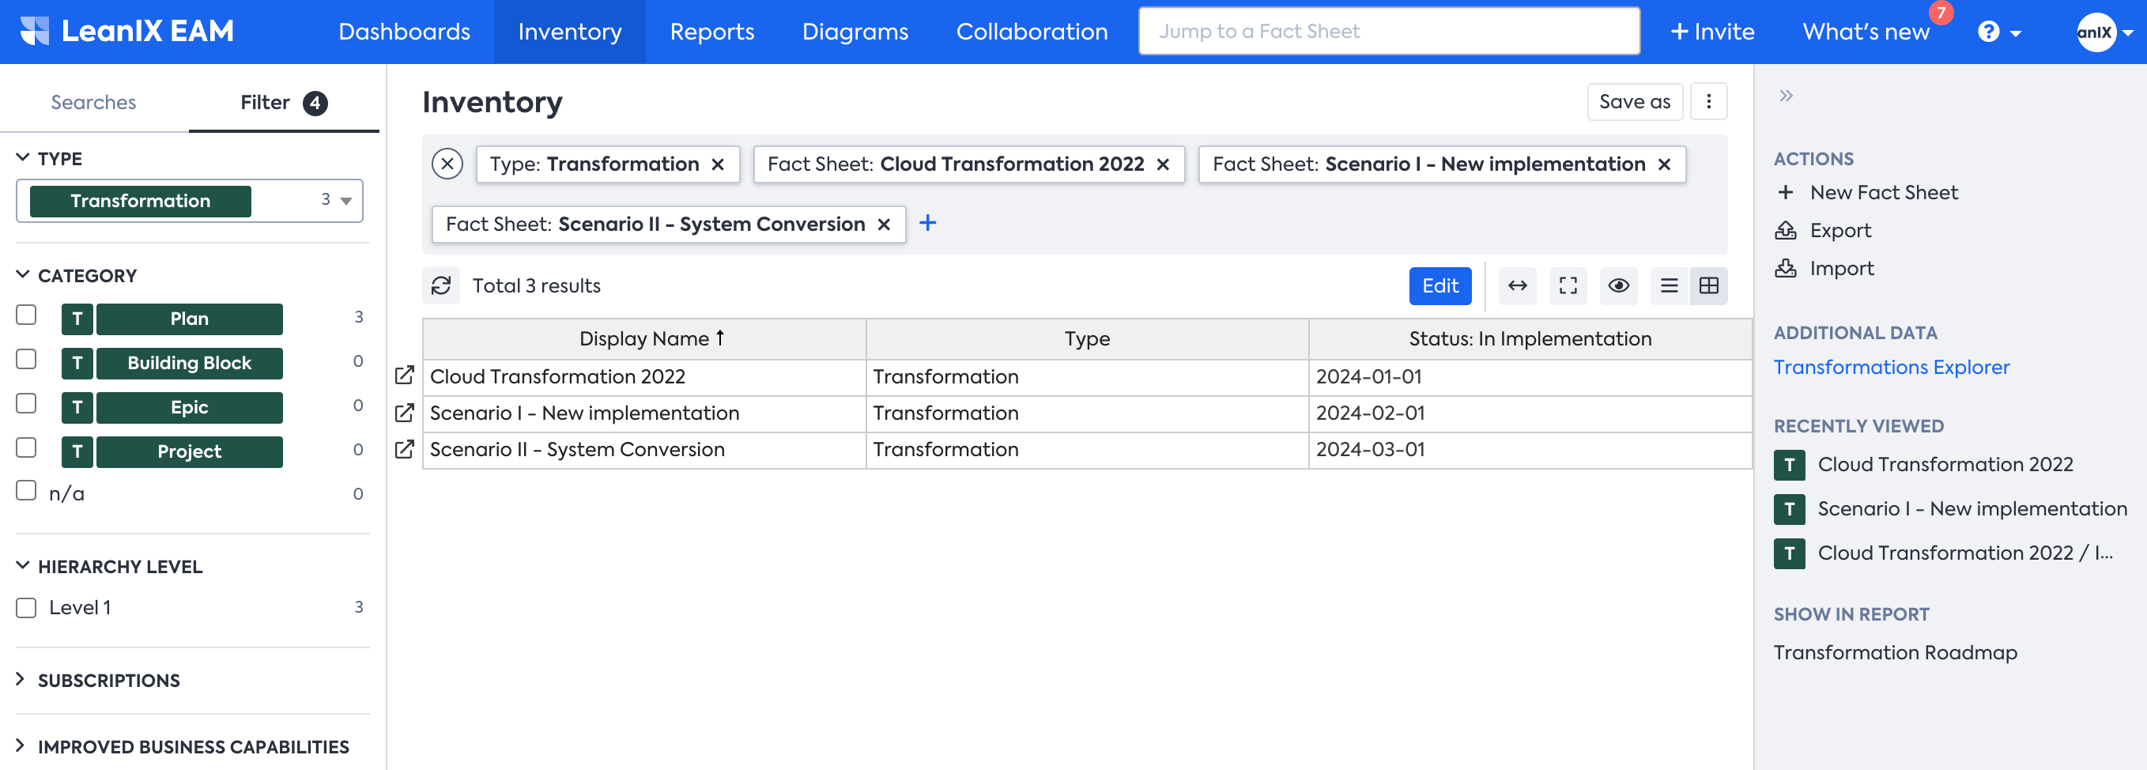Enter fullscreen table mode
This screenshot has width=2147, height=770.
pos(1568,286)
